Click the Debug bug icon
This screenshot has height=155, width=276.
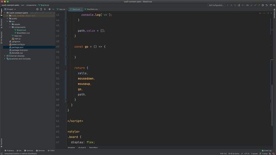point(231,5)
